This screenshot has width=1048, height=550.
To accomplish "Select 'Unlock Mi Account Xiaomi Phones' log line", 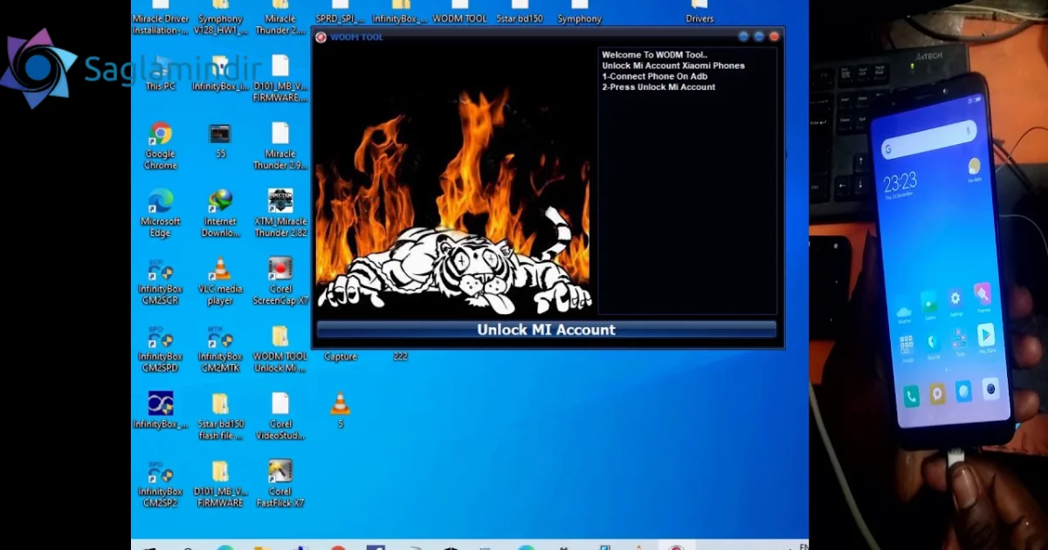I will [x=673, y=65].
